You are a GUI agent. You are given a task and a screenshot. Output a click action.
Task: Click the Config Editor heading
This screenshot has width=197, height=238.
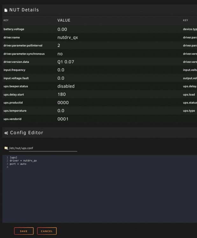click(27, 133)
